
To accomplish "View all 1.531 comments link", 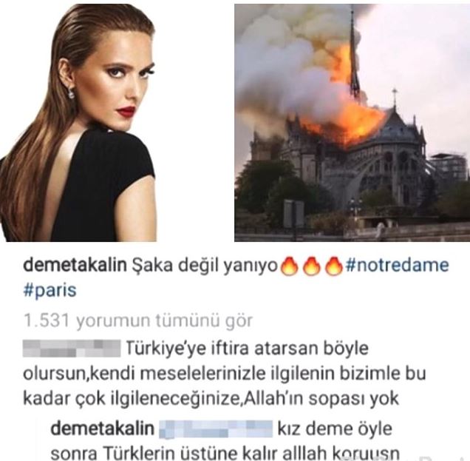I will tap(138, 320).
